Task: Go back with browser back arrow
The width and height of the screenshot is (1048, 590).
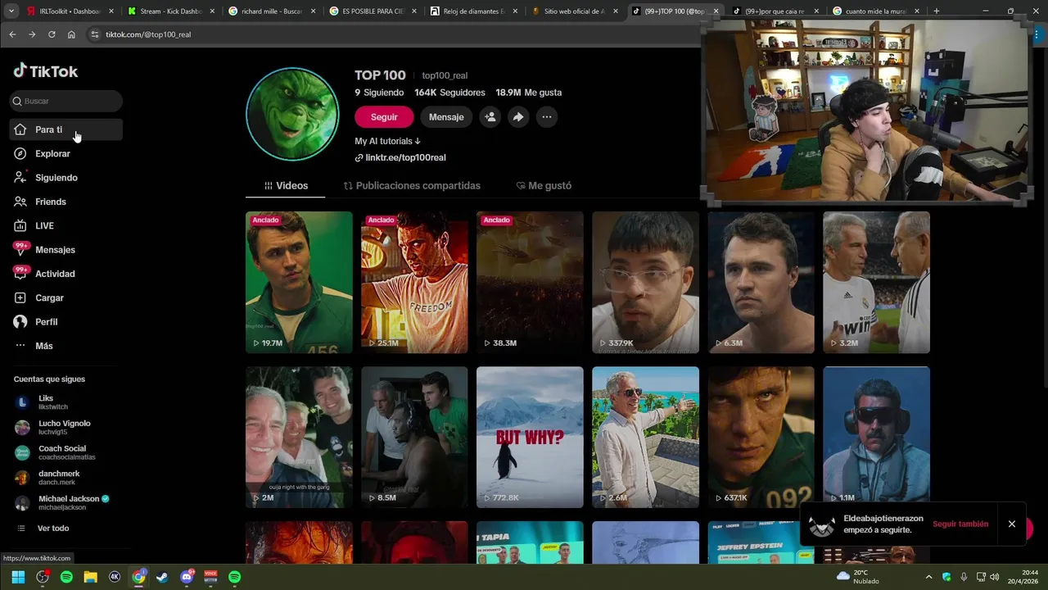Action: tap(12, 34)
